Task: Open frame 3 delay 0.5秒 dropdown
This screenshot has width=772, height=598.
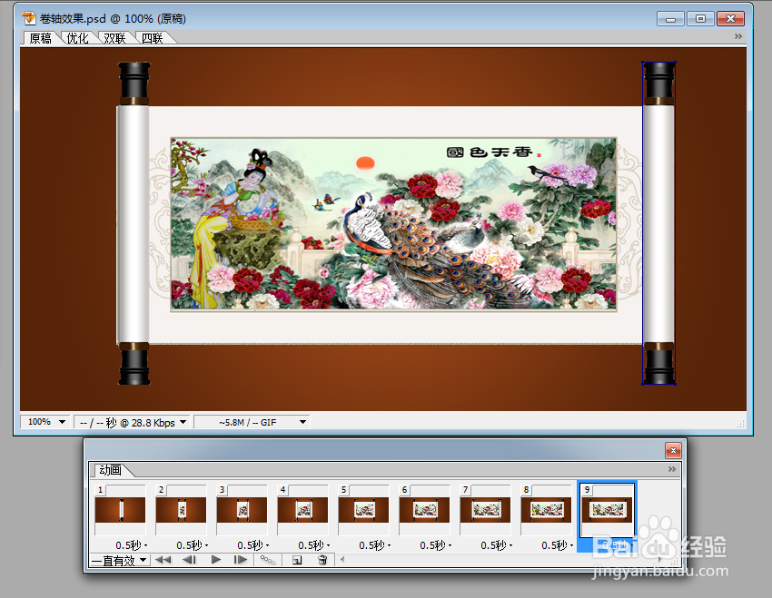Action: coord(253,545)
